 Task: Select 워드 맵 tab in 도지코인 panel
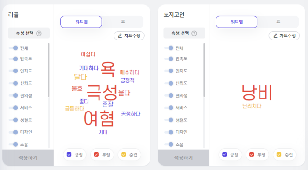point(237,22)
